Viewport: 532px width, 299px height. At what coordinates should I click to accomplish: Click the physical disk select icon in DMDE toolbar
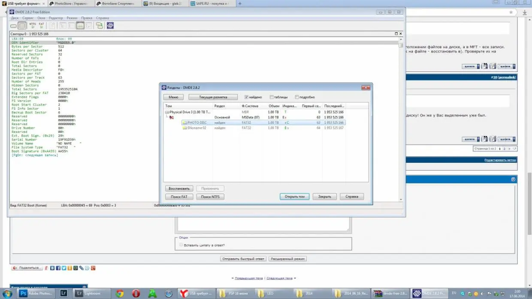pos(13,26)
